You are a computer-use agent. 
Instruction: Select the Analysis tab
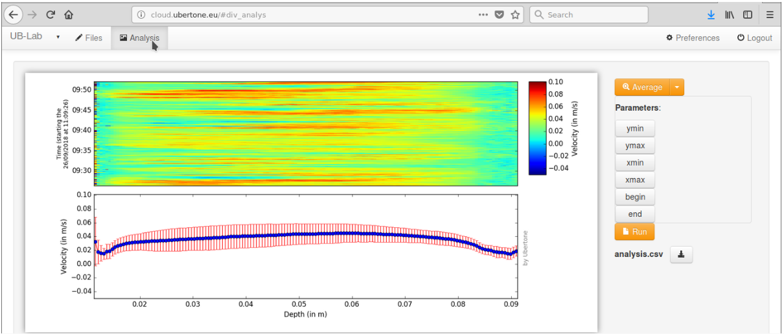pyautogui.click(x=139, y=38)
